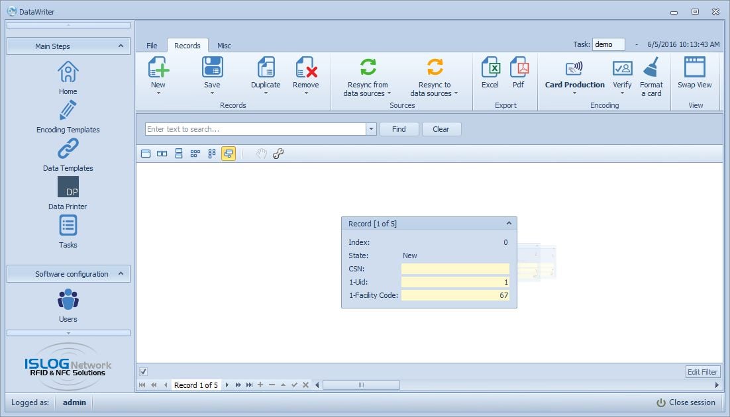Screen dimensions: 730x417
Task: Open the Verify encoding tool
Action: click(622, 75)
